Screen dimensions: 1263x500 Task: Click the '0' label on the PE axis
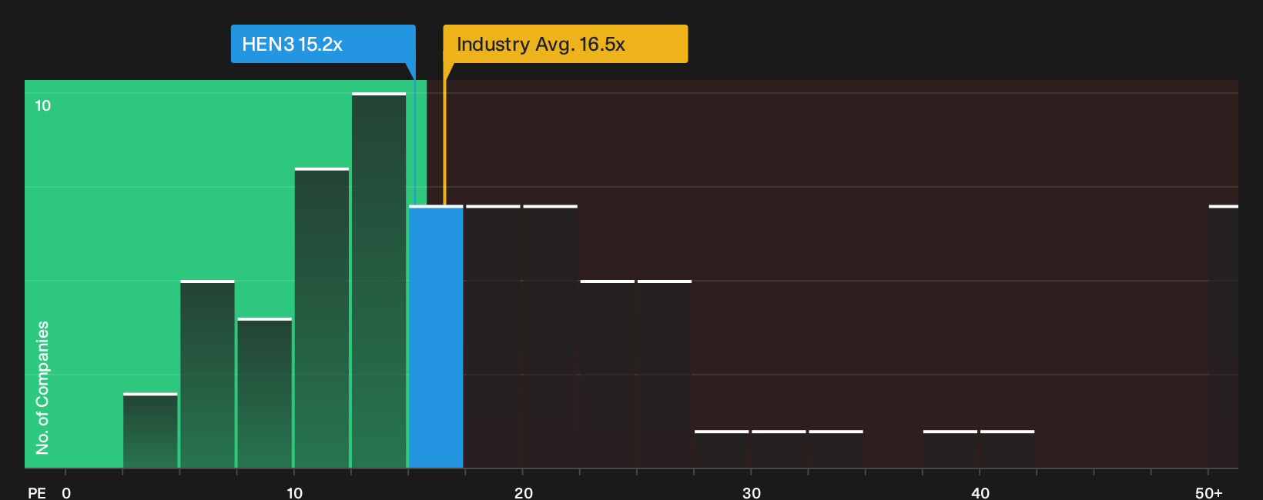66,492
